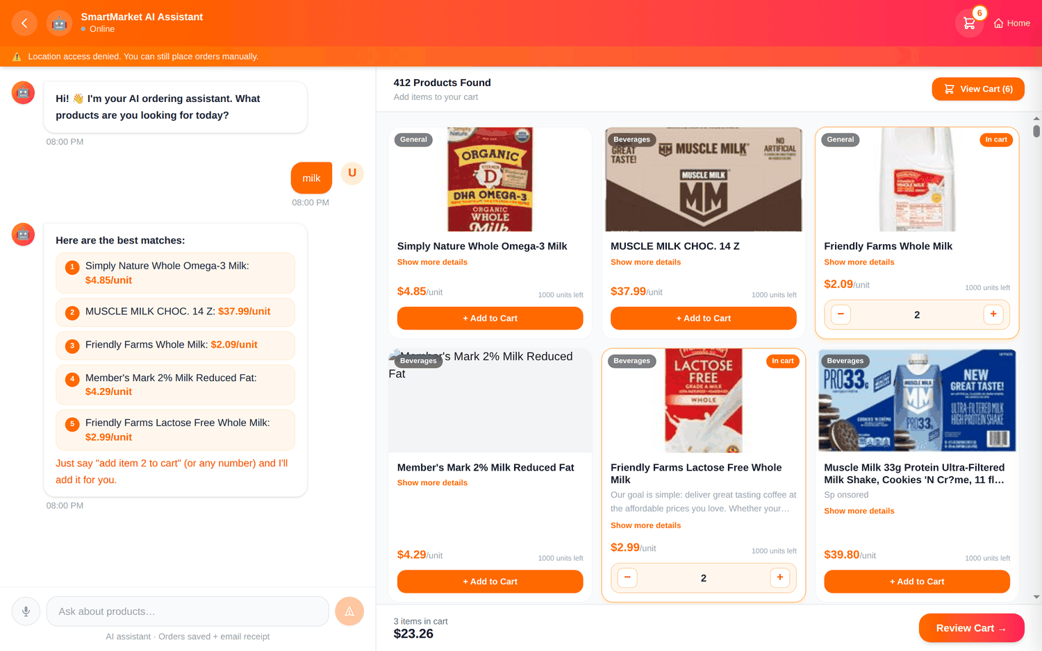This screenshot has height=651, width=1042.
Task: Click the General tag on Simply Nature Milk
Action: click(x=413, y=139)
